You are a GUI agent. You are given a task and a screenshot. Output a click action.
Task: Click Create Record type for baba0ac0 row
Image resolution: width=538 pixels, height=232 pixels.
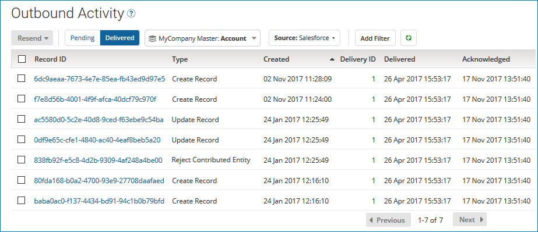(194, 201)
